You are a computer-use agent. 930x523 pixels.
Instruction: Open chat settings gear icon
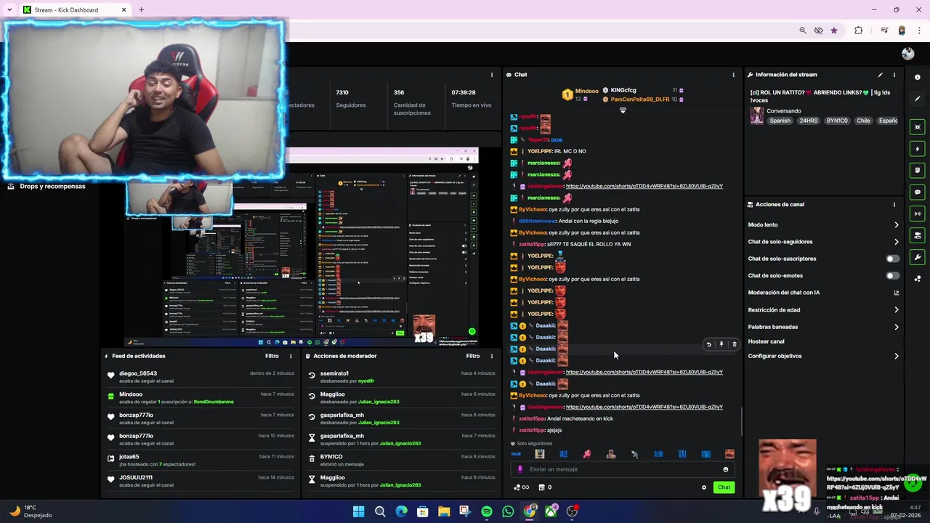pyautogui.click(x=703, y=487)
